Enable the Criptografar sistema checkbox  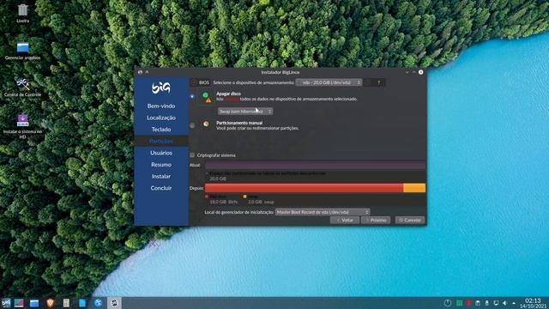coord(192,154)
